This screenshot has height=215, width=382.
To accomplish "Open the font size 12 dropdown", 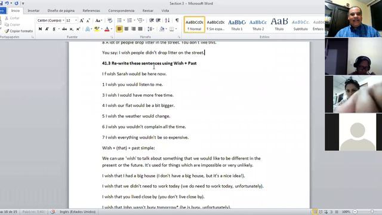I will [76, 20].
